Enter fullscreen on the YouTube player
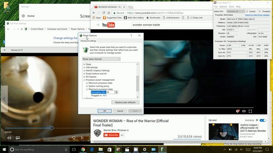 pyautogui.click(x=250, y=111)
